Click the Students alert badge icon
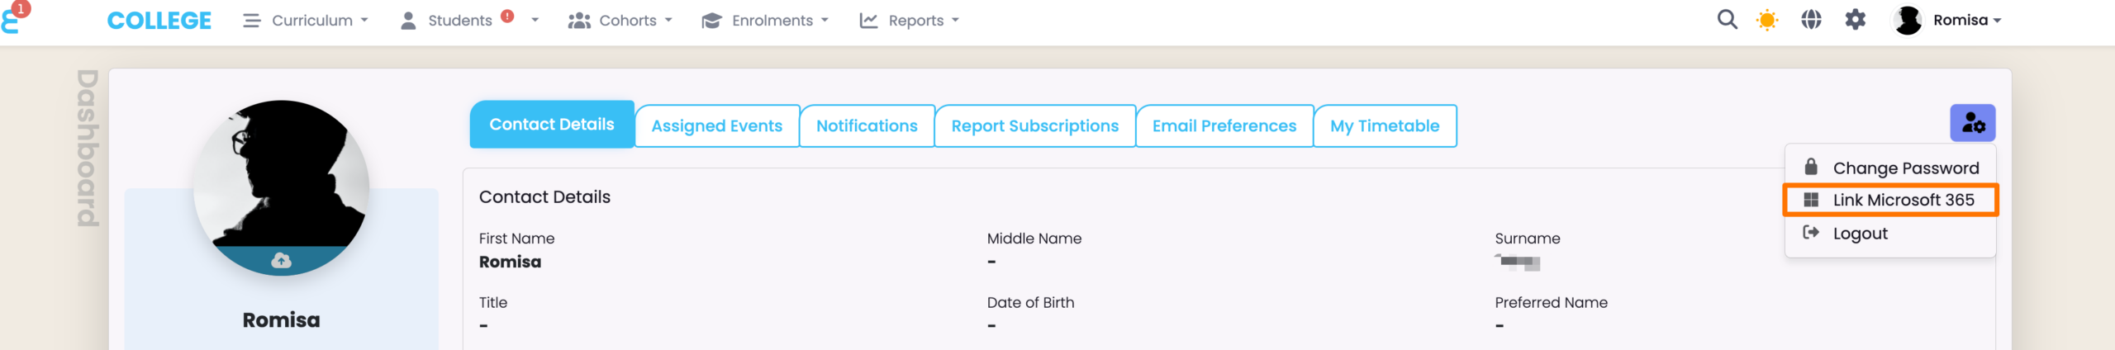Screen dimensions: 2115x350 tap(507, 16)
